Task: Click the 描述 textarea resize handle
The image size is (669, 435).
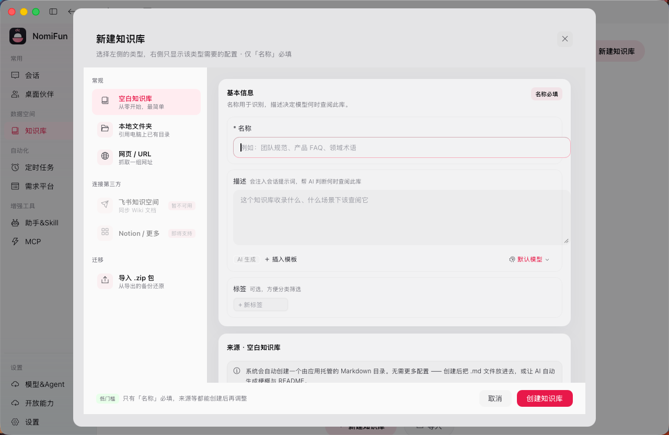Action: click(566, 241)
